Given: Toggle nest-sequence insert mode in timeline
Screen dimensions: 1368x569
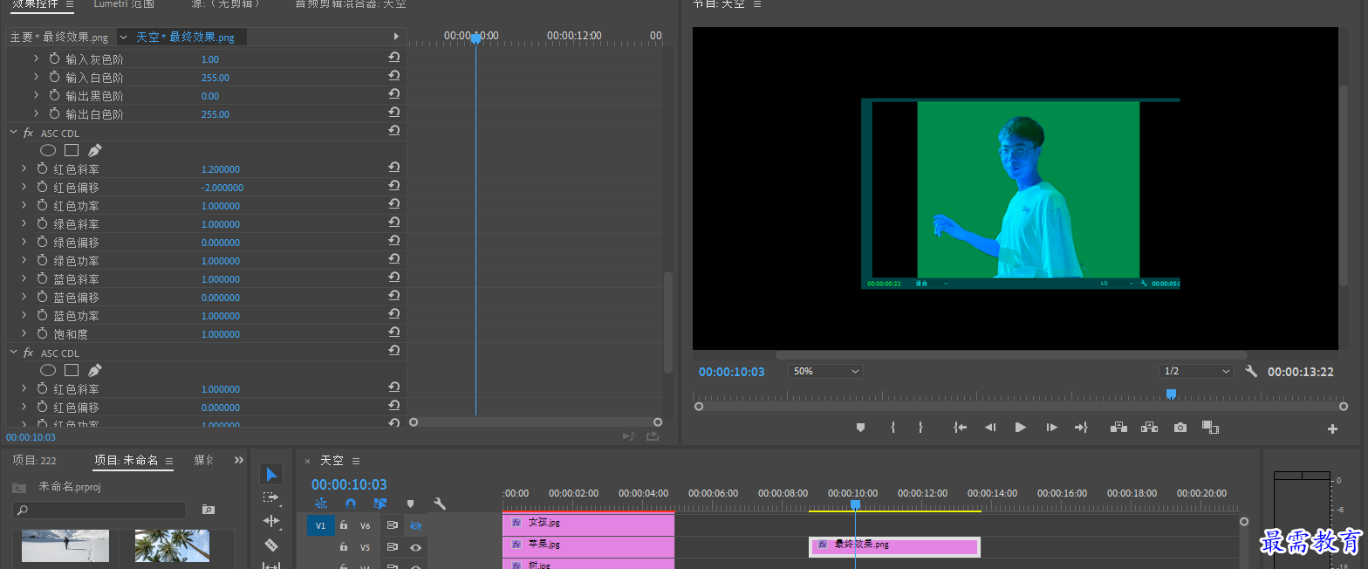Looking at the screenshot, I should [x=321, y=504].
